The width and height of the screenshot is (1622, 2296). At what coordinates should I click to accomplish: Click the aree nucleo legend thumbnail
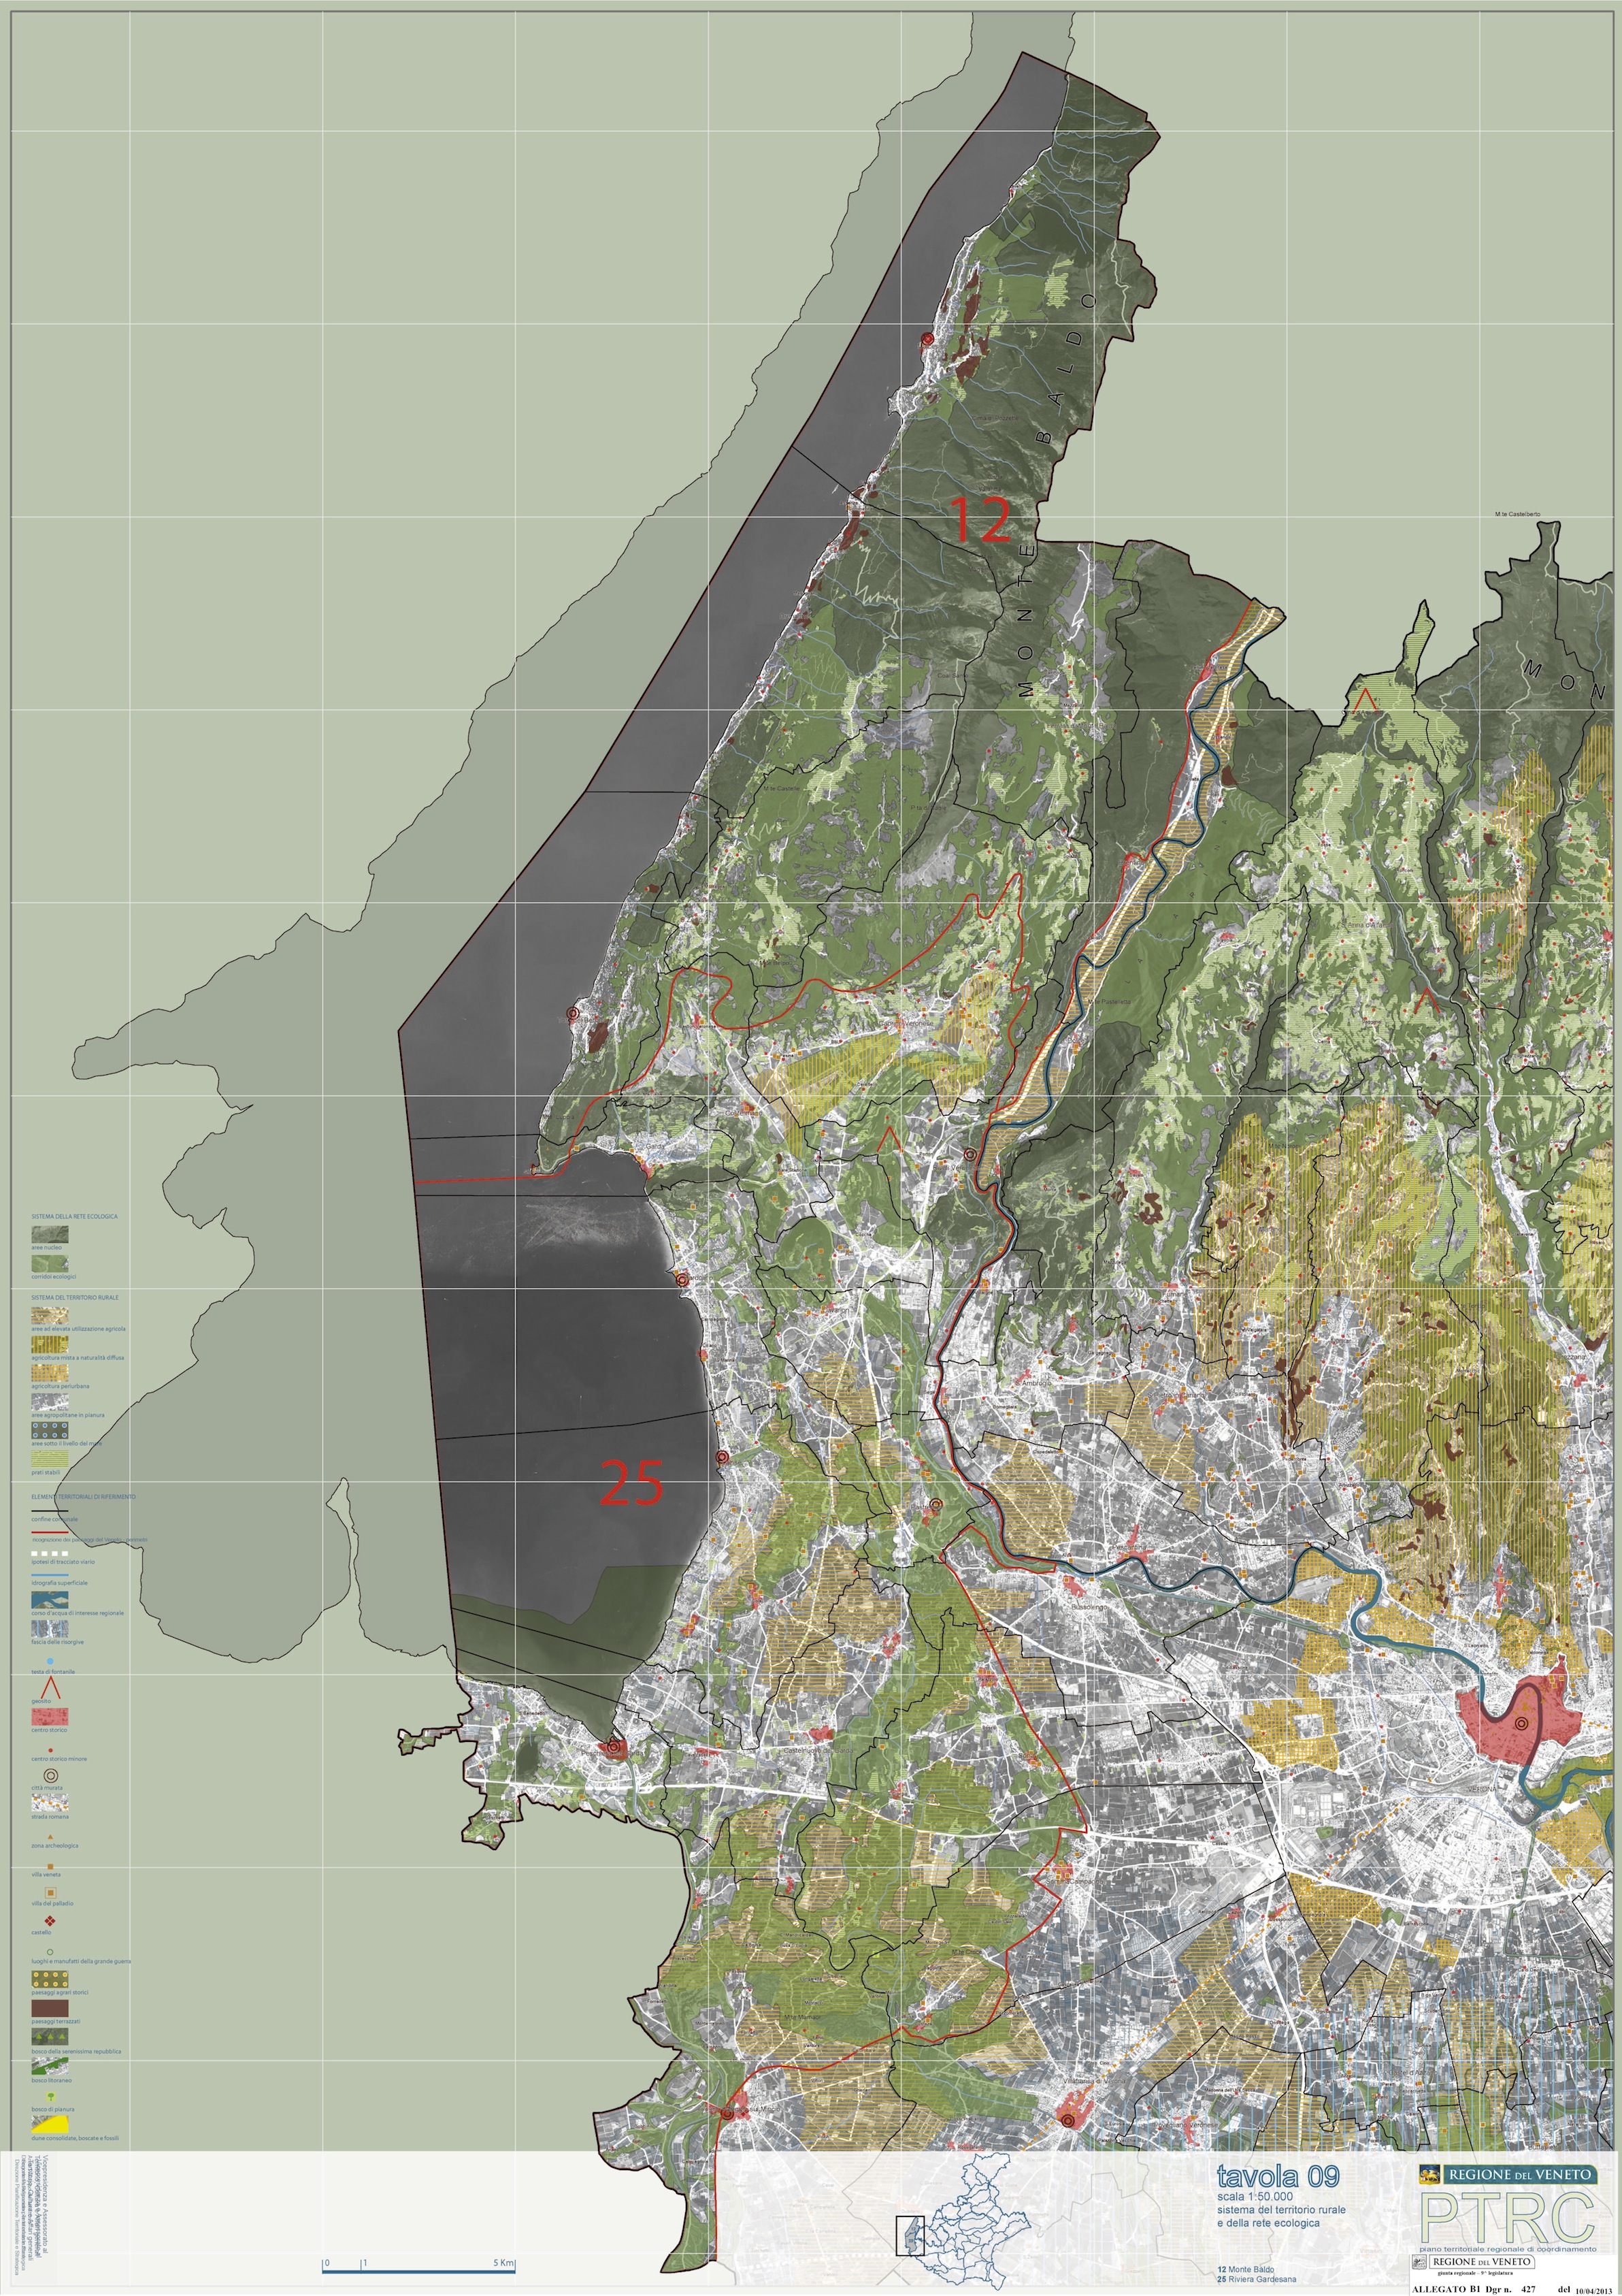pyautogui.click(x=50, y=1234)
